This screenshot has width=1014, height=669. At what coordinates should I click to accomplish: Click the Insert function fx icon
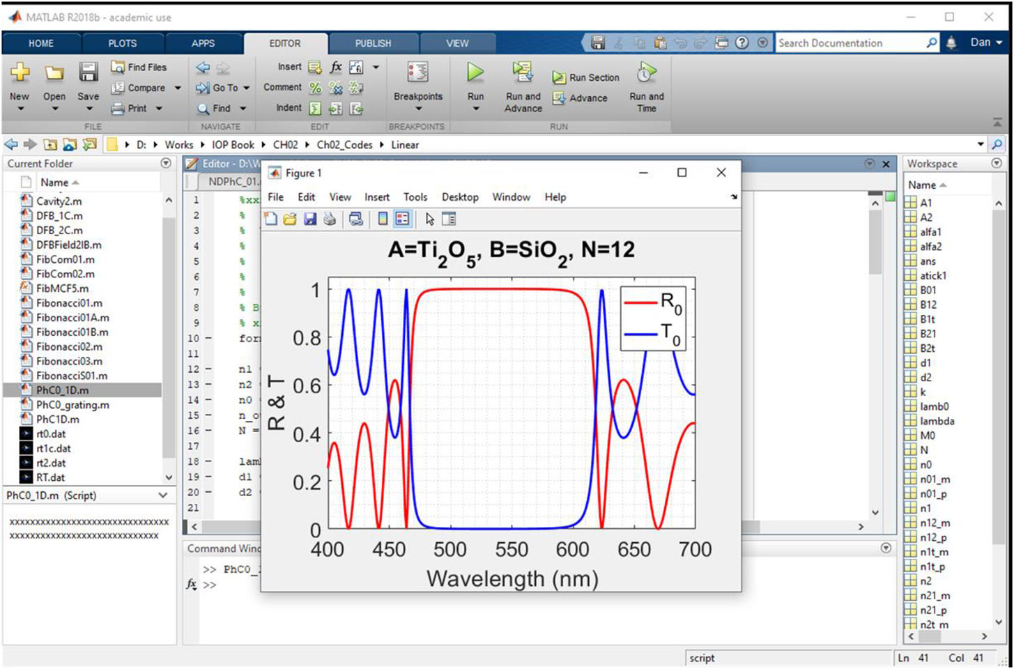pyautogui.click(x=336, y=67)
